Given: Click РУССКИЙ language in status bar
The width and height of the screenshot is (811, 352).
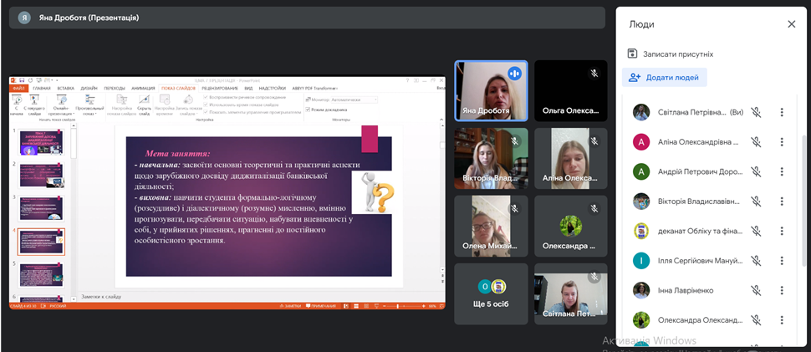Looking at the screenshot, I should [x=58, y=306].
